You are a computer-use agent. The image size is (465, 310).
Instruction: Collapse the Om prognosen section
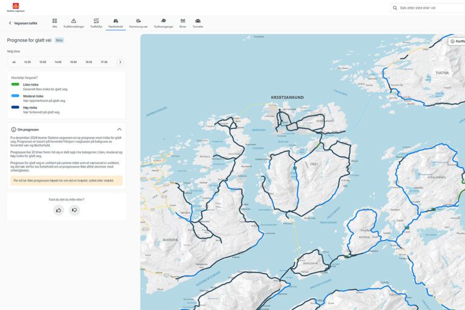[119, 129]
